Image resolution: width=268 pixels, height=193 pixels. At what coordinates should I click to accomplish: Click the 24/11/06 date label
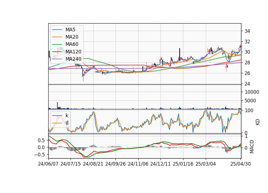tap(138, 164)
